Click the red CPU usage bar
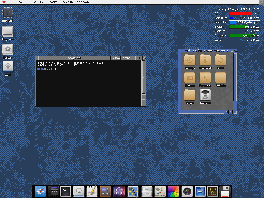 [x=241, y=13]
